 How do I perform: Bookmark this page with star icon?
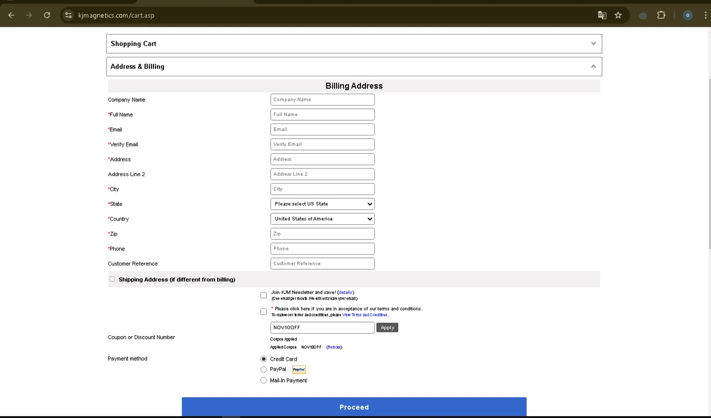pyautogui.click(x=618, y=15)
